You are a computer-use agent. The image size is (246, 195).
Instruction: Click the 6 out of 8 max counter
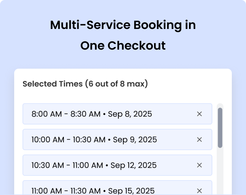click(116, 84)
